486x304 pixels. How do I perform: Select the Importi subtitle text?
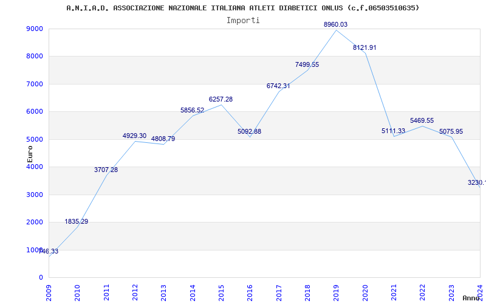pos(243,21)
